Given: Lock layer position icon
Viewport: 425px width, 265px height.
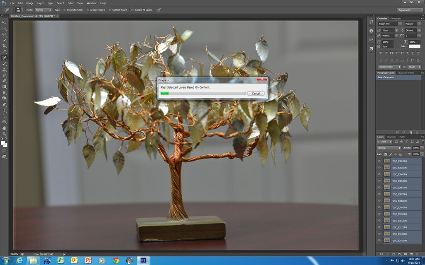Looking at the screenshot, I should click(396, 154).
